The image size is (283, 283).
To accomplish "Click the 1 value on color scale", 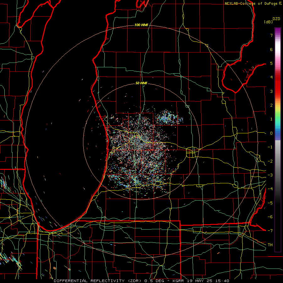I will [271, 119].
